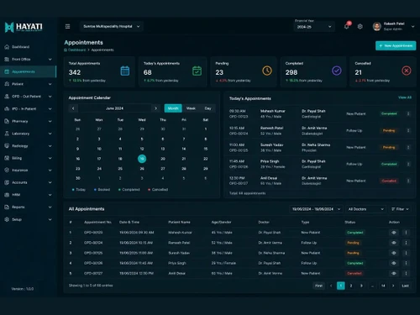Viewport: 420px width, 315px height.
Task: Click the Hayati logo
Action: tap(24, 27)
